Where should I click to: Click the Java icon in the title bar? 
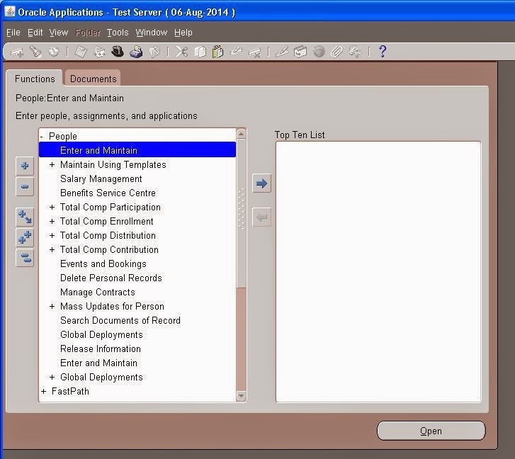[x=9, y=11]
